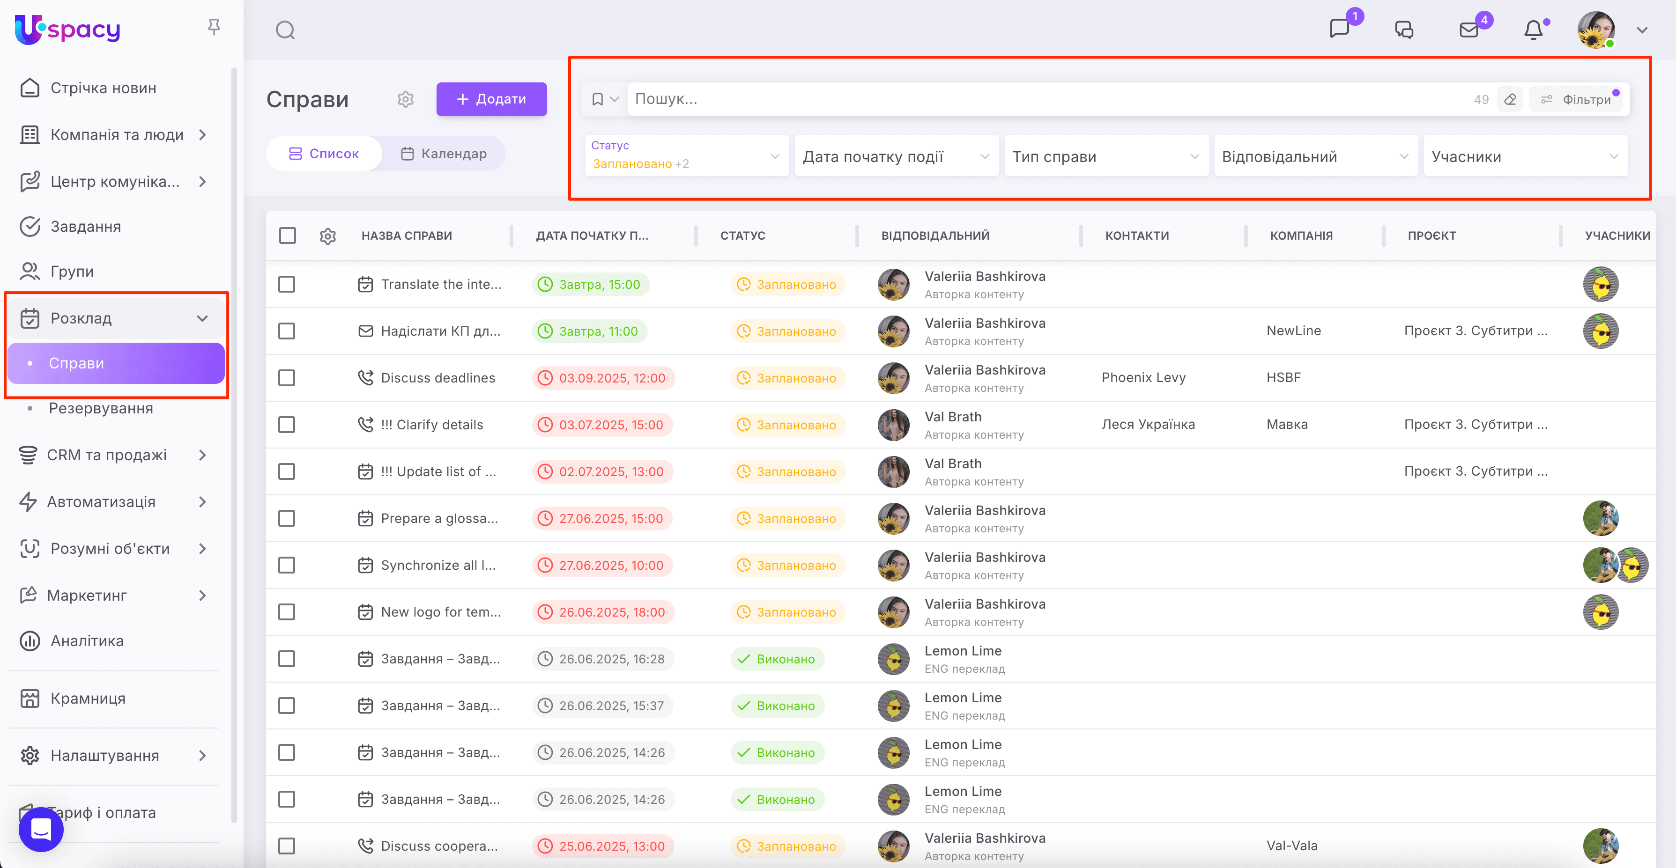Viewport: 1676px width, 868px height.
Task: Click the Додати button
Action: [x=491, y=99]
